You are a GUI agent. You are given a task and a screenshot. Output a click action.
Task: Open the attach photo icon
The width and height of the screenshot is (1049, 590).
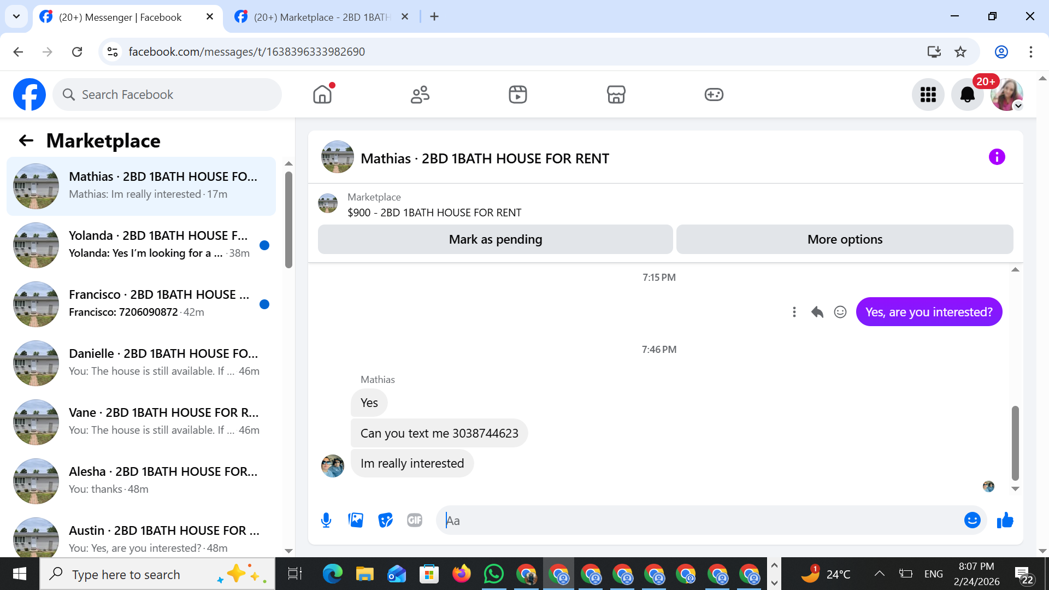[x=356, y=520]
